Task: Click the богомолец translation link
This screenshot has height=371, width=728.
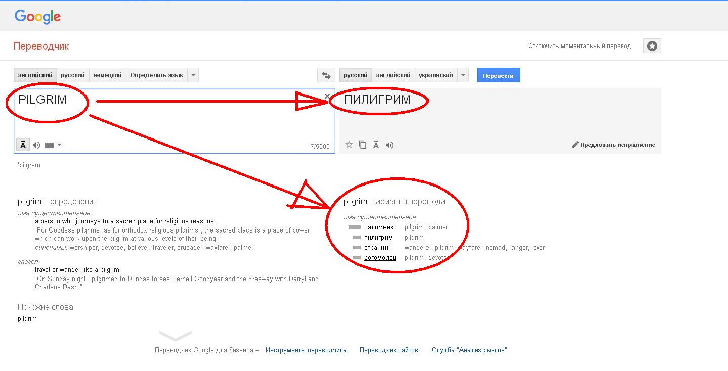Action: 380,258
